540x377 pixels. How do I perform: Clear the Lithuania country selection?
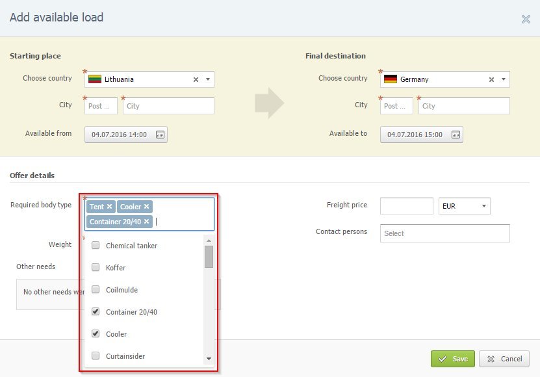[x=196, y=80]
